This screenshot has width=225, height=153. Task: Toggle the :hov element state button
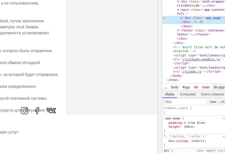213,102
